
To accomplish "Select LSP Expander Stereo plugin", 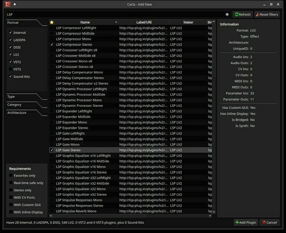I will coord(131,128).
